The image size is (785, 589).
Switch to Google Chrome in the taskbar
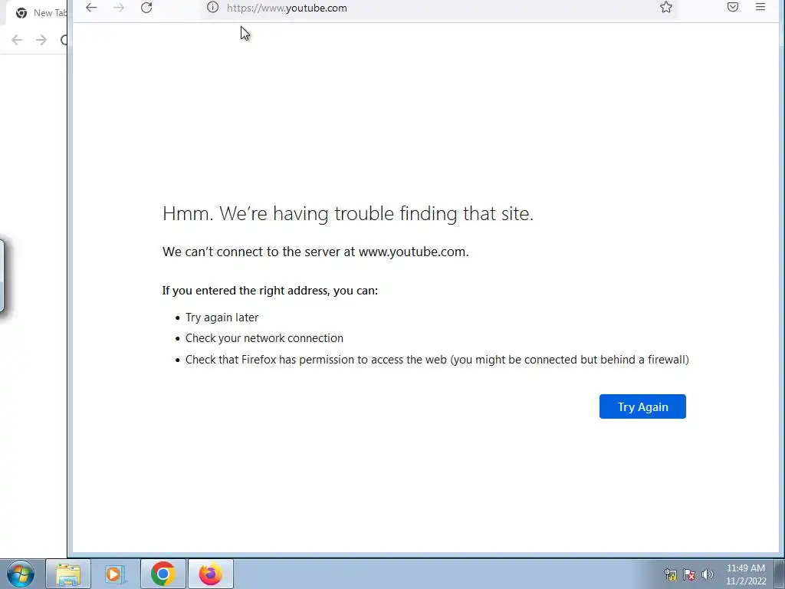tap(163, 574)
